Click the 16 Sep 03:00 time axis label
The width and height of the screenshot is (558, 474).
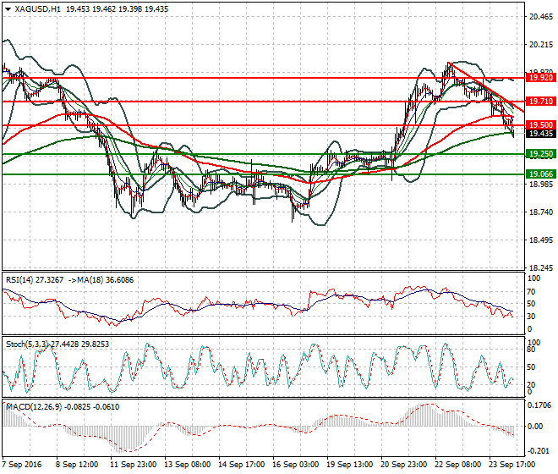[295, 465]
